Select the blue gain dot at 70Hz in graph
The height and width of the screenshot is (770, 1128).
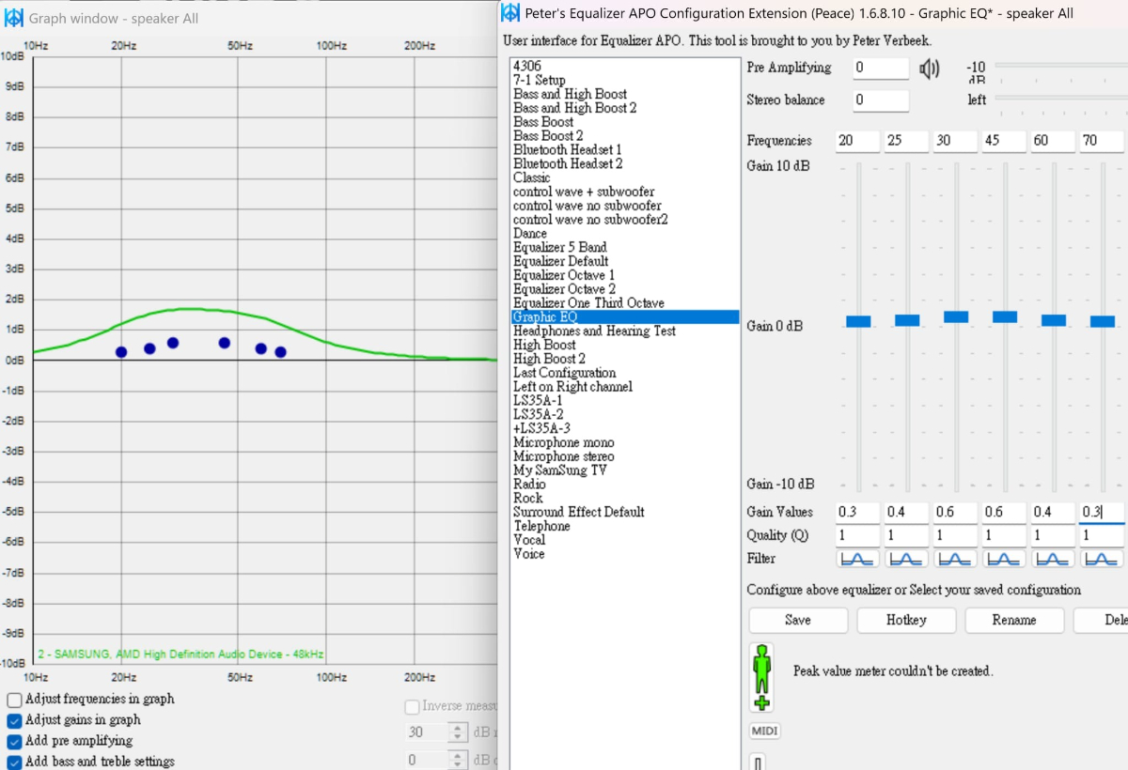(x=280, y=352)
